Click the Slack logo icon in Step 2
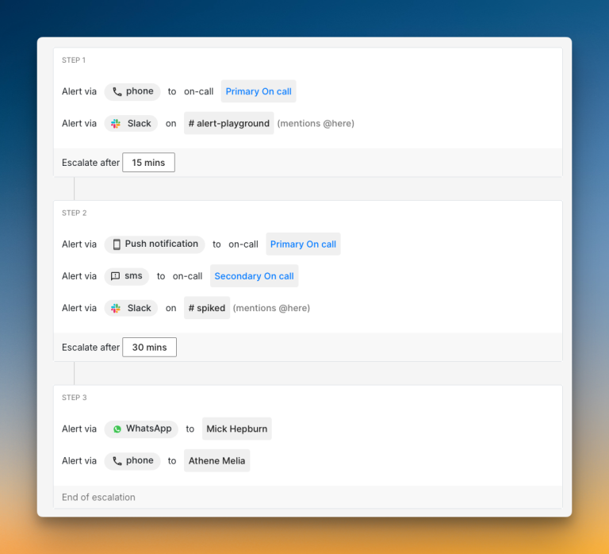Image resolution: width=609 pixels, height=554 pixels. 116,308
